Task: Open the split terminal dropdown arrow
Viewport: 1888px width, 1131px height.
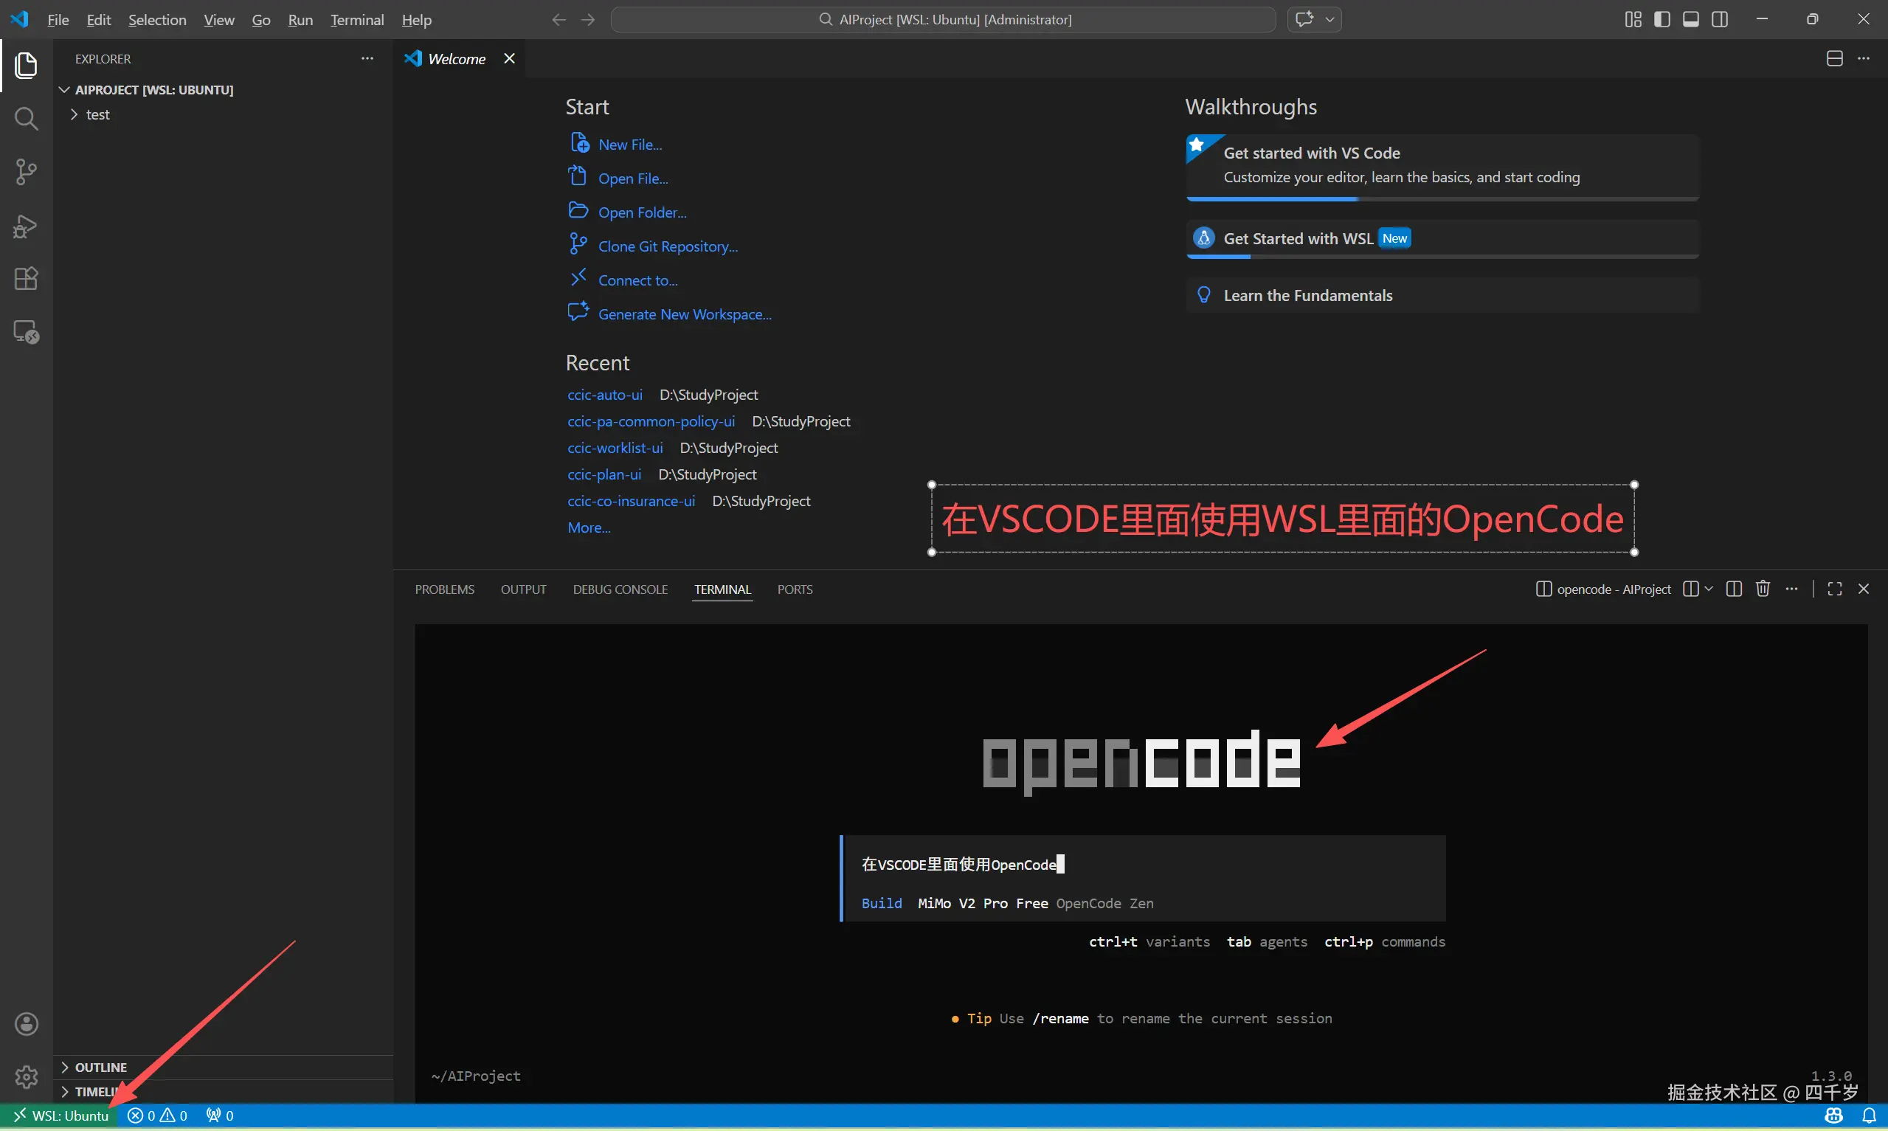Action: [x=1708, y=588]
